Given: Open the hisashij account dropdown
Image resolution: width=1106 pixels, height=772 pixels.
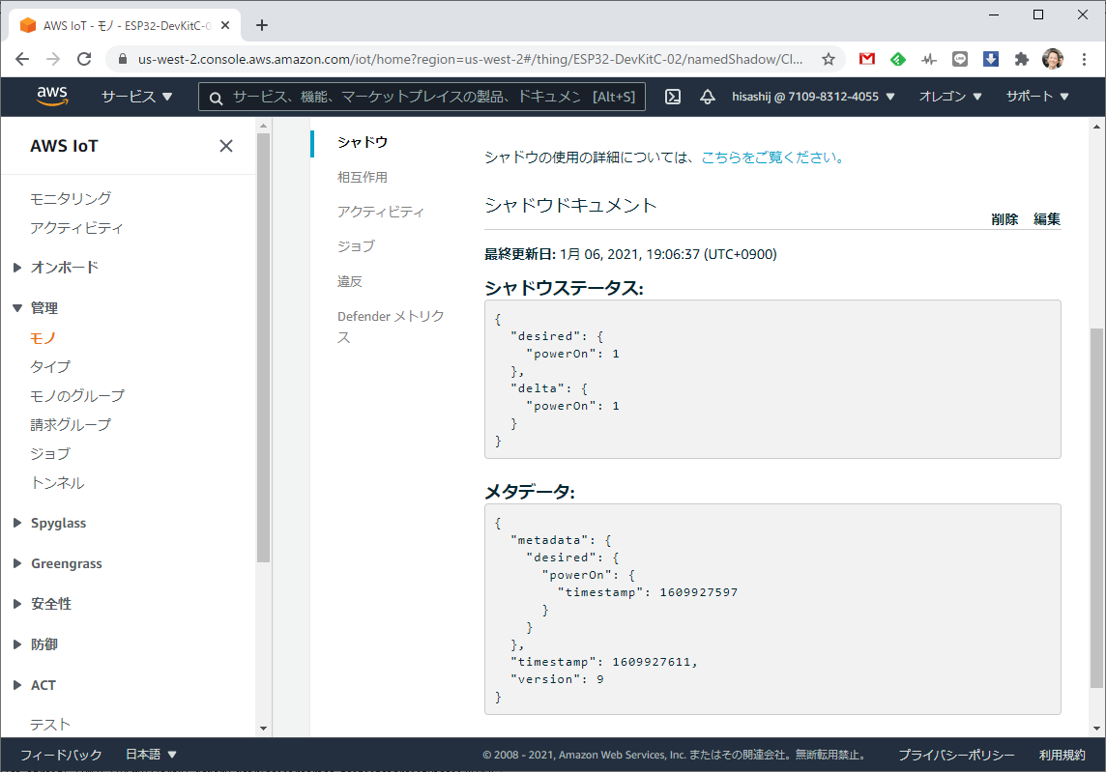Looking at the screenshot, I should 813,97.
